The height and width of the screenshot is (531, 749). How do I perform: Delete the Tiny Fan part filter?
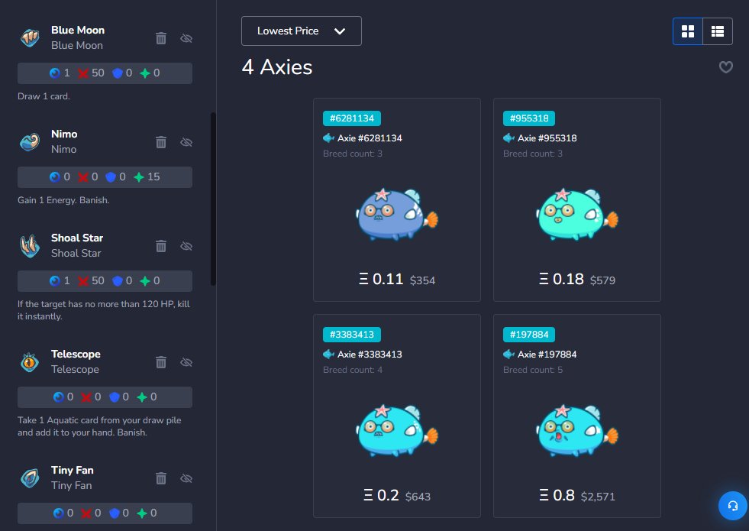click(161, 478)
